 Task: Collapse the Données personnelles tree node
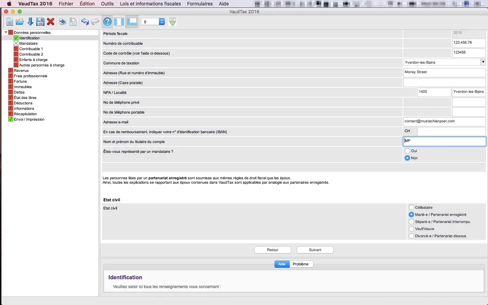6,33
